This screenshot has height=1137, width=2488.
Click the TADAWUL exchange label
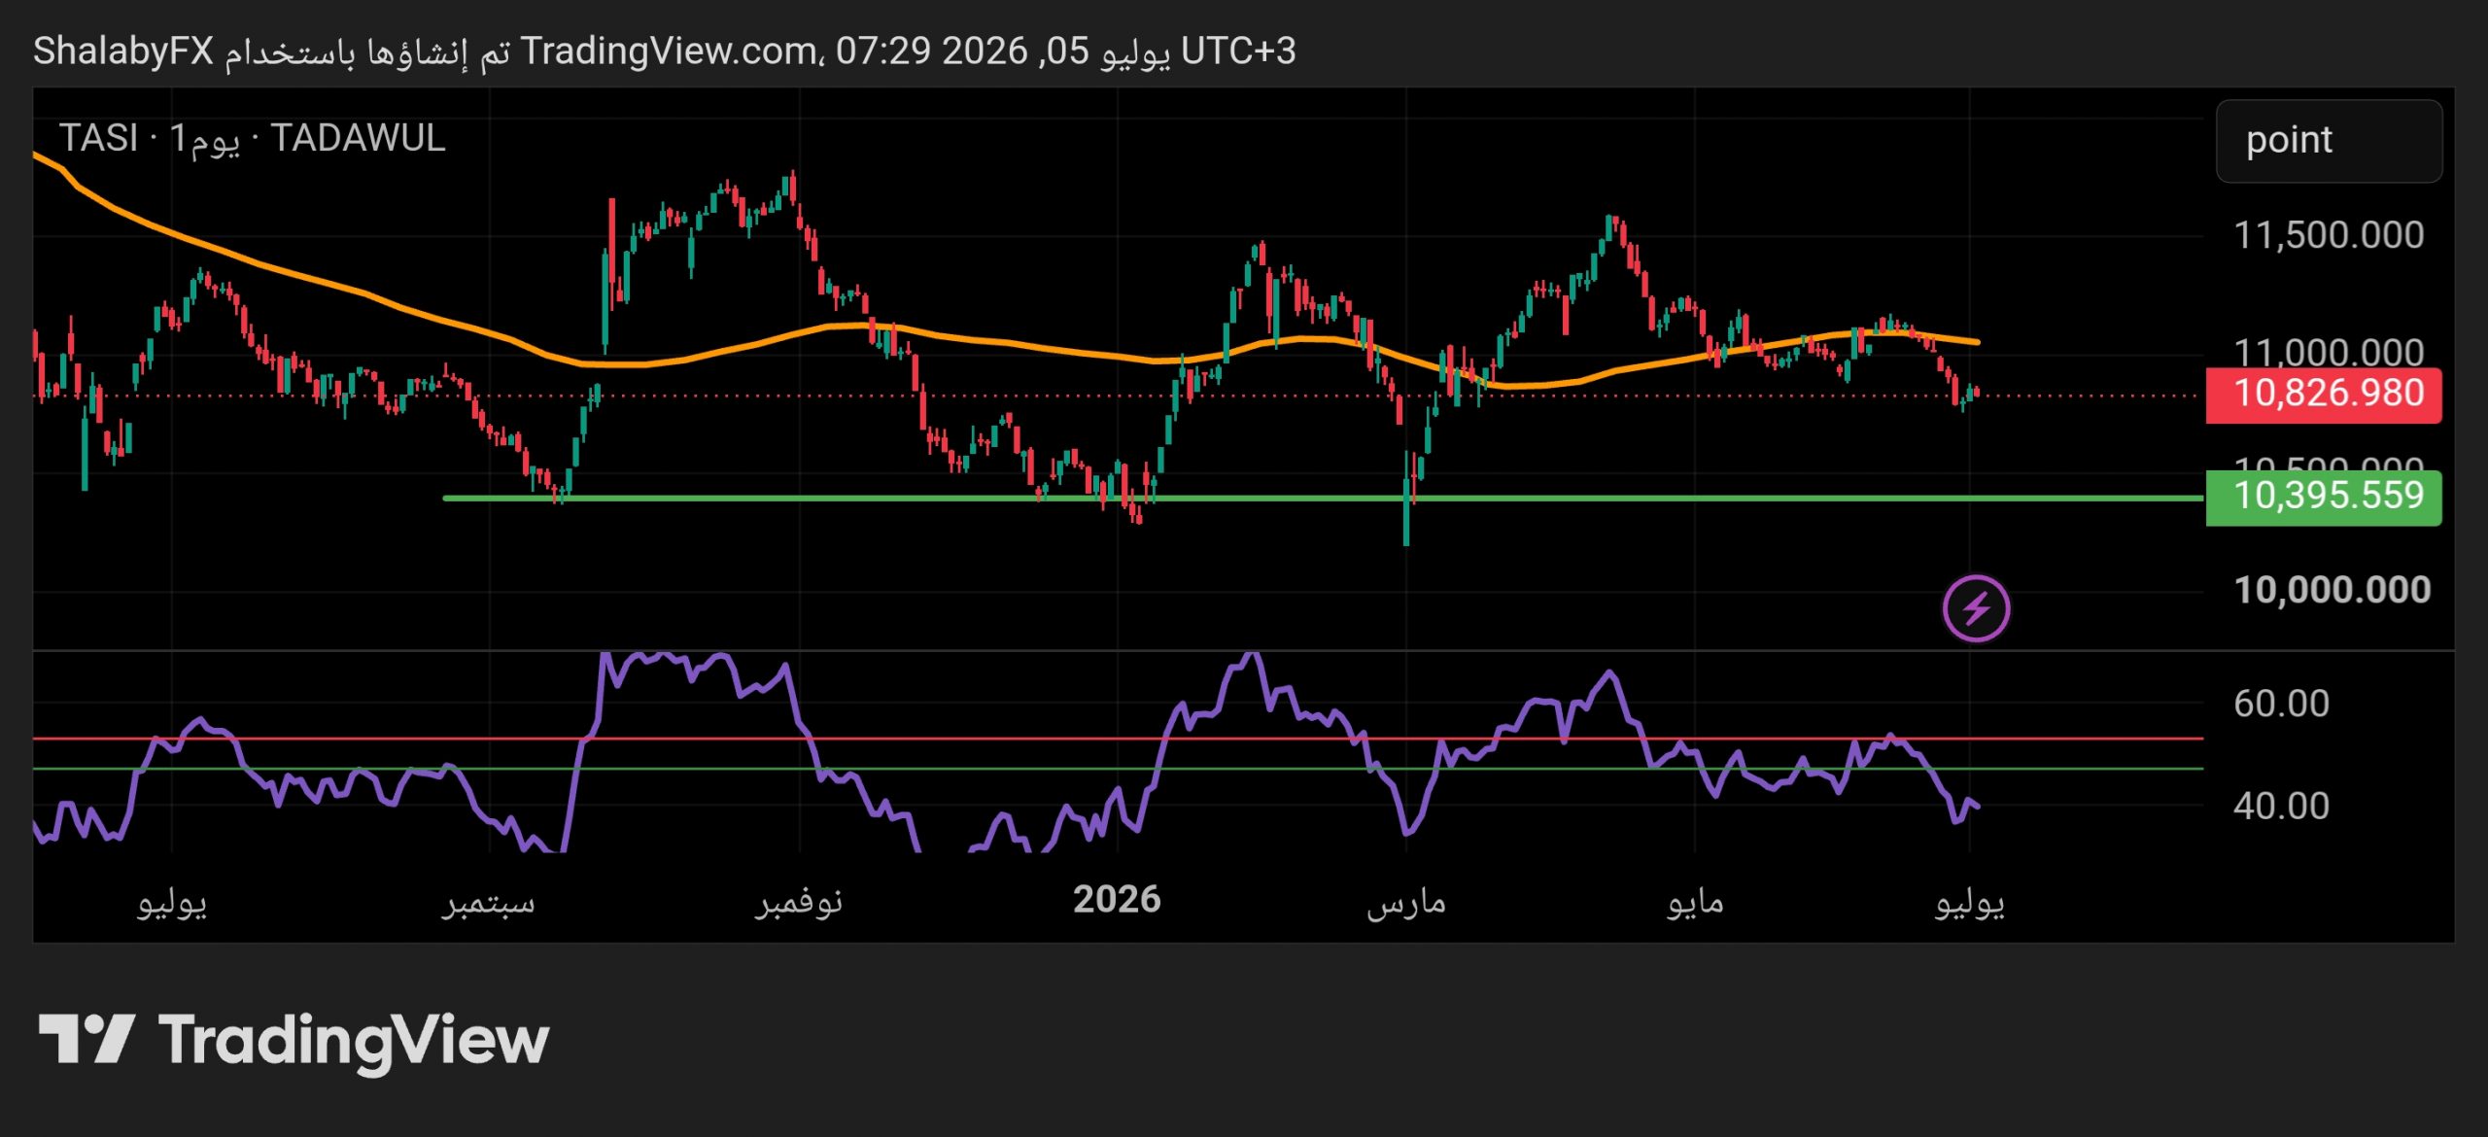tap(358, 138)
